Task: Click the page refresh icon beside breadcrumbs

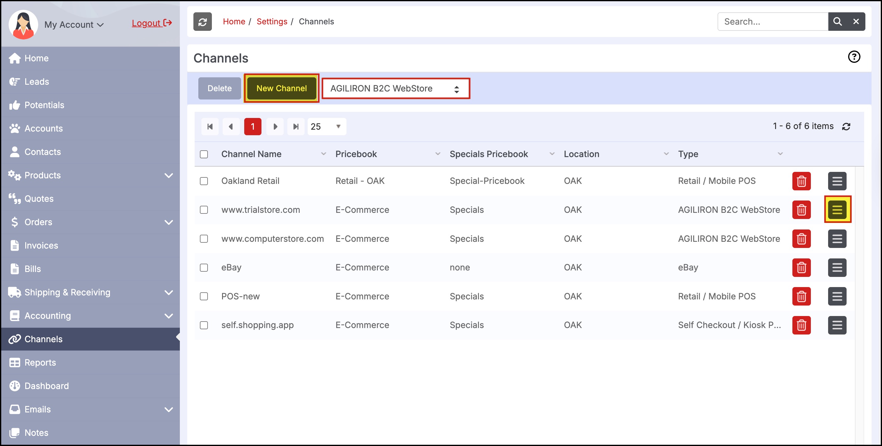Action: point(202,22)
